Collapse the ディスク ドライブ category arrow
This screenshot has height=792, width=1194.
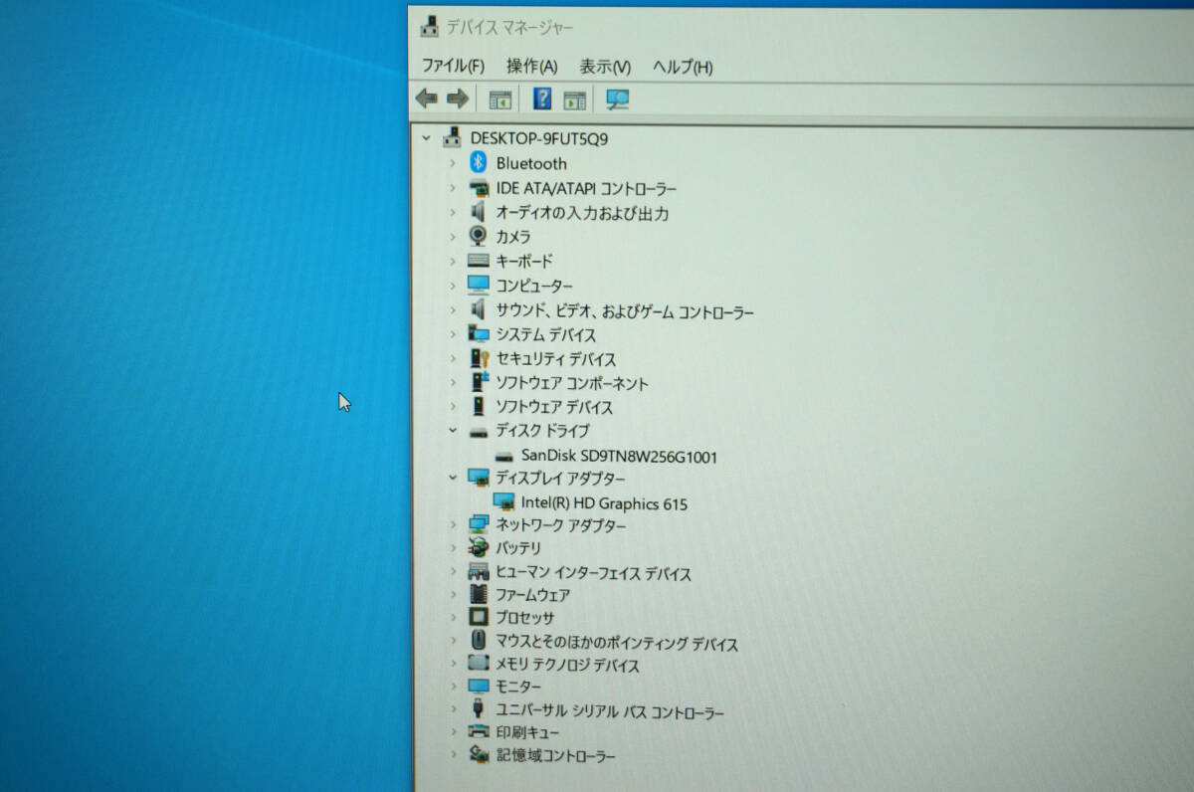pyautogui.click(x=452, y=431)
